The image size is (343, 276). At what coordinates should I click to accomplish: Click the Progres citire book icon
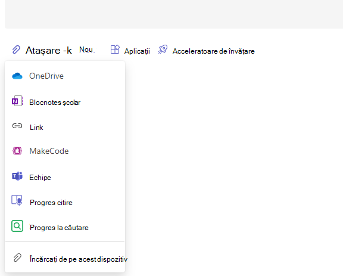[x=17, y=200]
